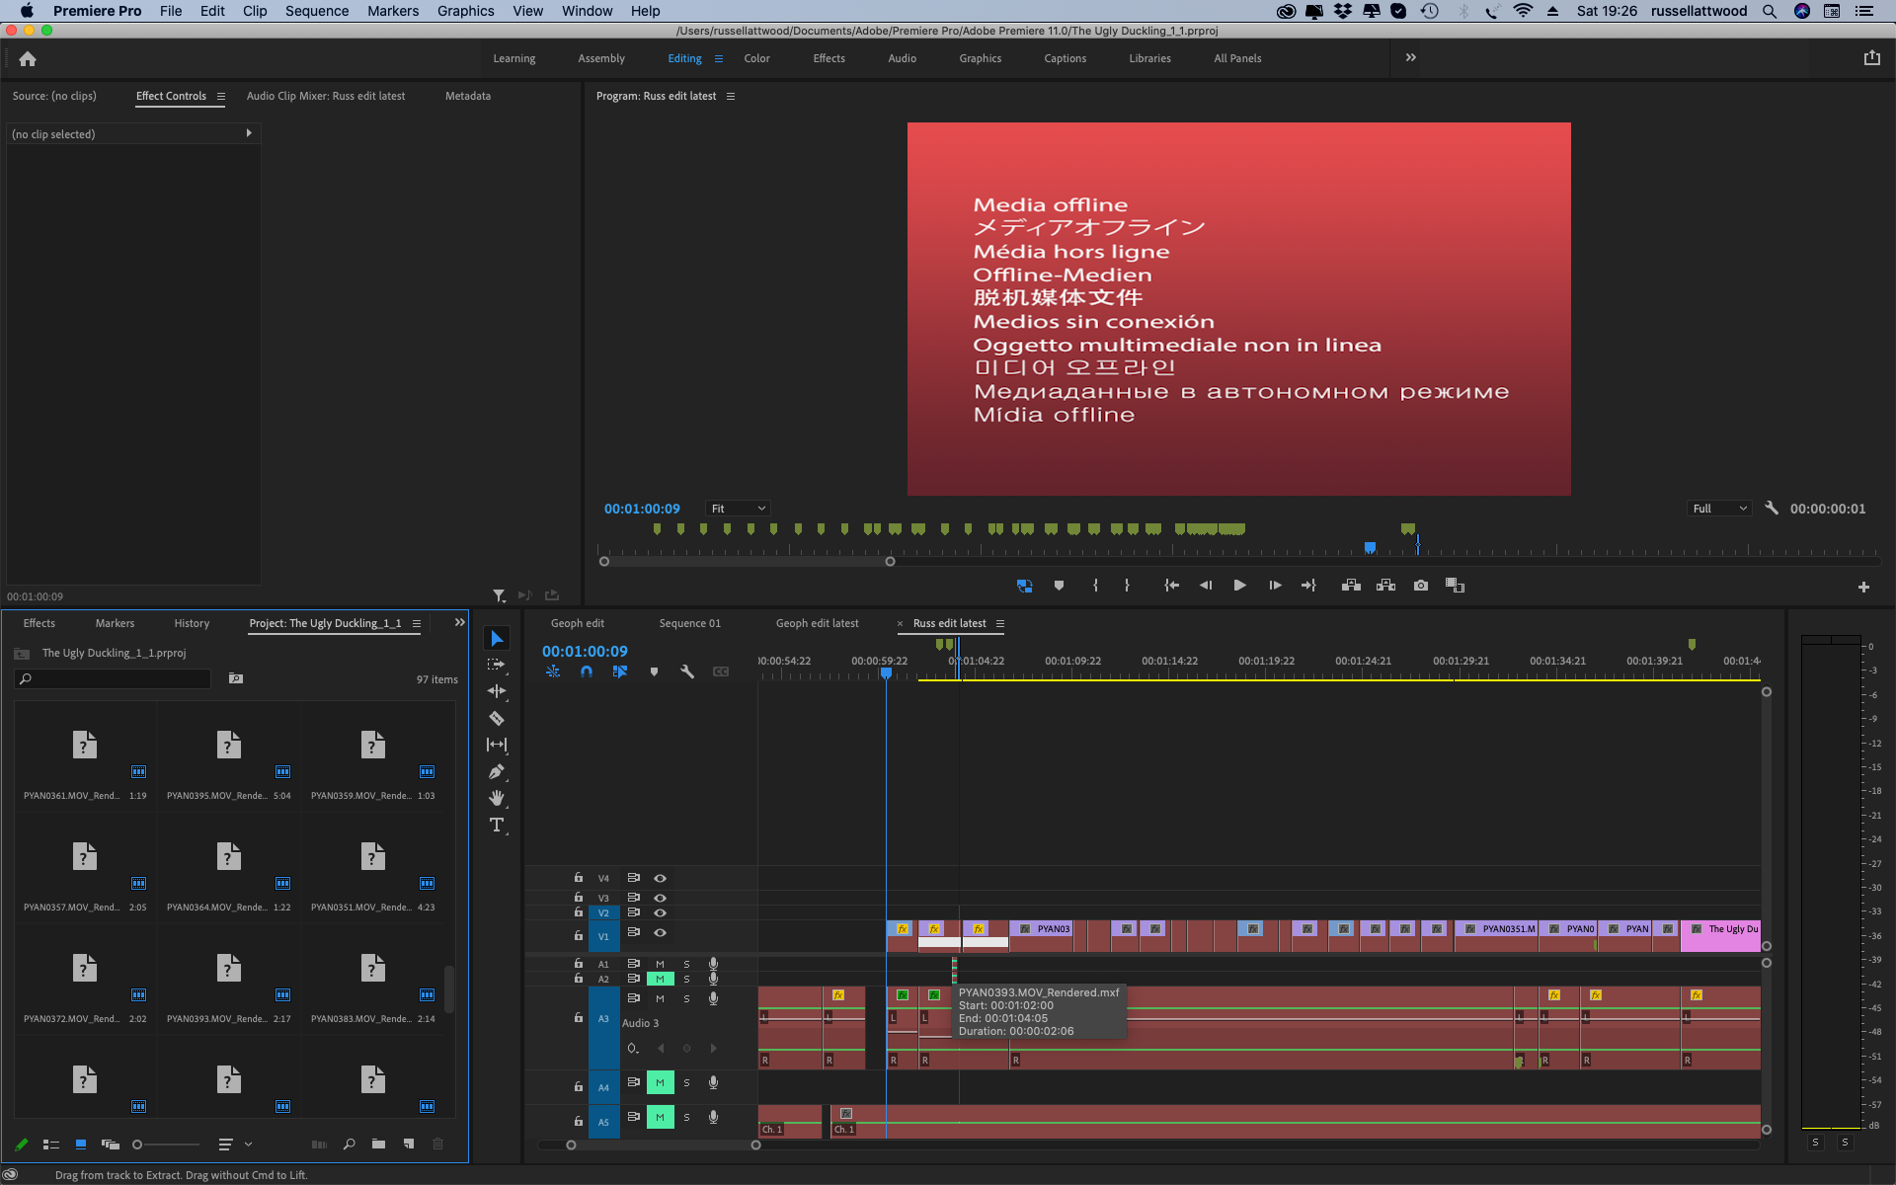Open the Sequence menu
This screenshot has width=1896, height=1185.
tap(316, 11)
